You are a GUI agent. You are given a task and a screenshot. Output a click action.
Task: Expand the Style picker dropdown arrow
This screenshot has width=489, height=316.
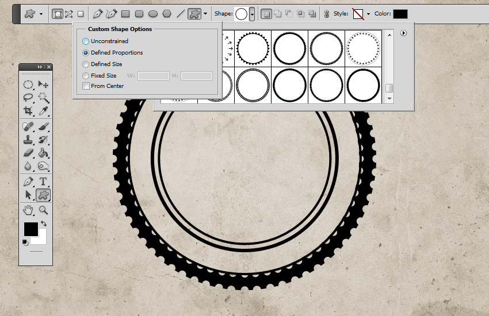(x=368, y=14)
